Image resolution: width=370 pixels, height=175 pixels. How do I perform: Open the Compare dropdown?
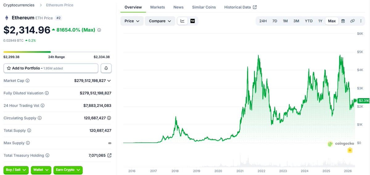(160, 21)
